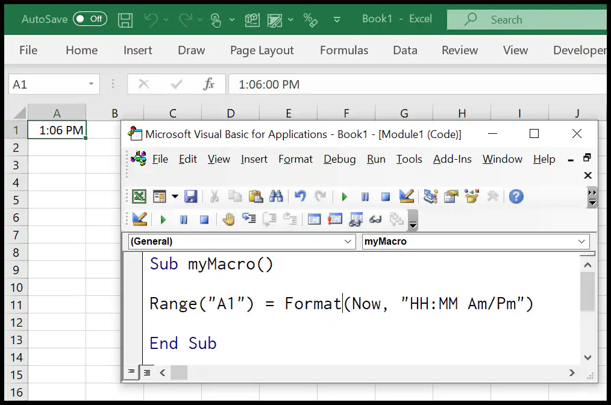
Task: Click code window scroll left arrow
Action: point(163,372)
